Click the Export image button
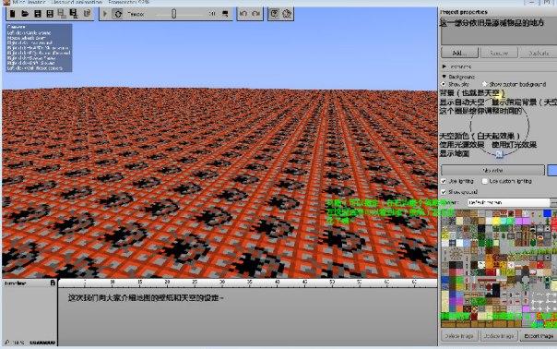The image size is (557, 349). (539, 336)
